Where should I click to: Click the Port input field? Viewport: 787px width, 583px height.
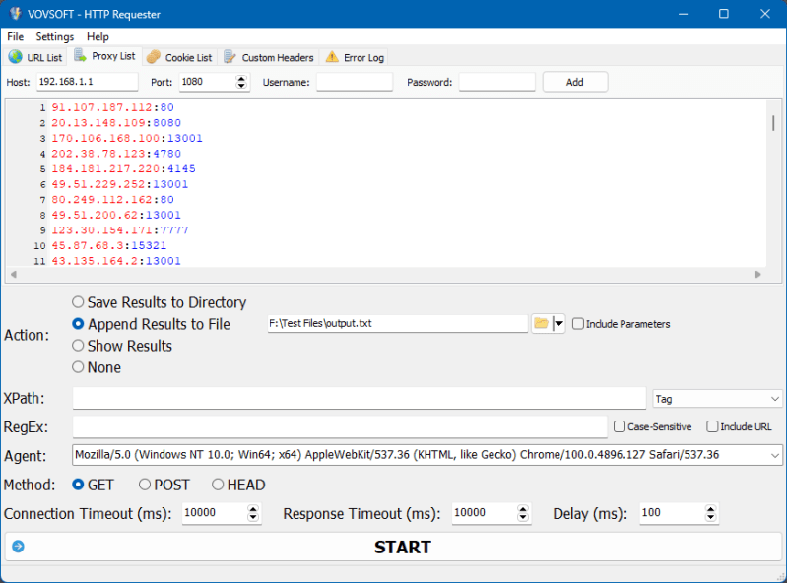click(x=208, y=82)
